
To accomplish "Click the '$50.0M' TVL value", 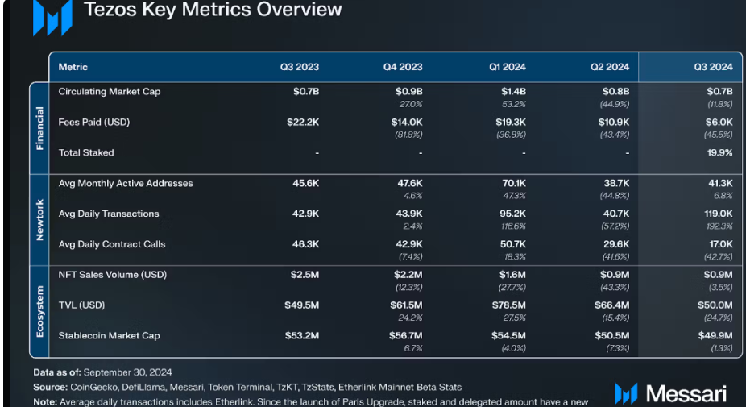I will [x=715, y=305].
